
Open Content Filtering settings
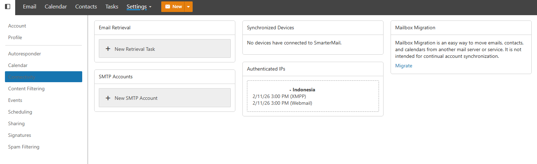click(26, 89)
